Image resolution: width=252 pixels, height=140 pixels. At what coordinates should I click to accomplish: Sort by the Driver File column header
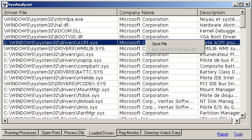point(60,13)
